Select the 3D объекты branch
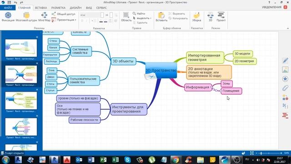Image resolution: width=291 pixels, height=164 pixels. tap(123, 61)
